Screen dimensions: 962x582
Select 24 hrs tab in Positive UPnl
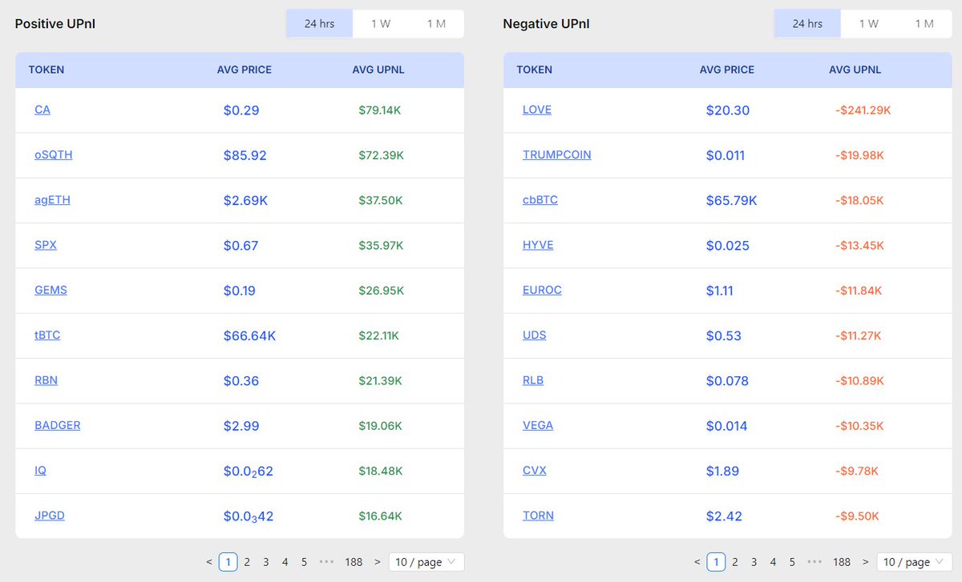[320, 24]
